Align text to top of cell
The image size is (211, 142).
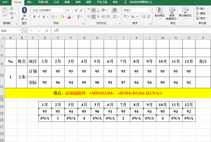tap(89, 10)
